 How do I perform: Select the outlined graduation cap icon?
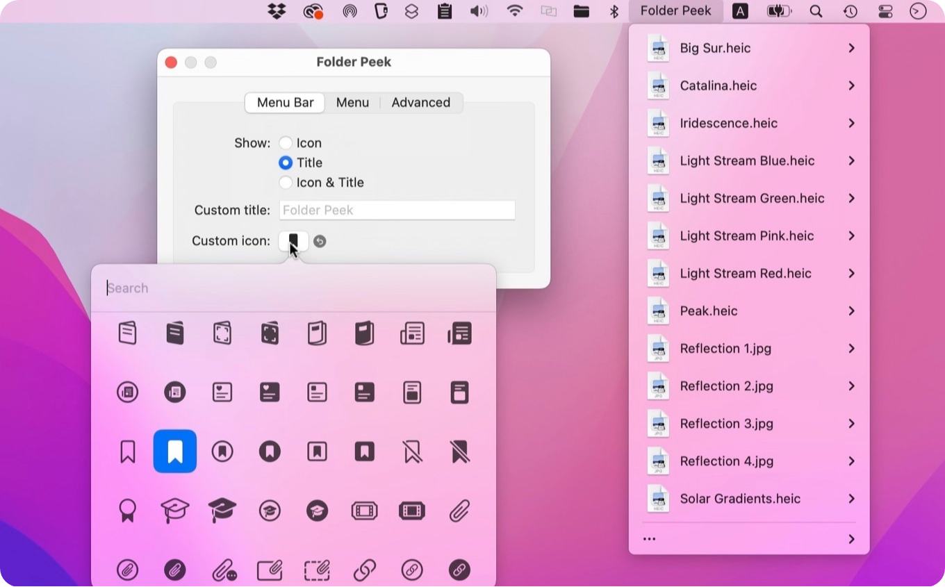175,511
